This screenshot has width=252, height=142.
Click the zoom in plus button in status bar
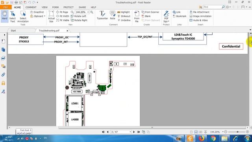pos(247,132)
